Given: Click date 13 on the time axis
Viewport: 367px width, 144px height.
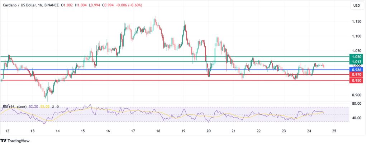Looking at the screenshot, I should [32, 131].
